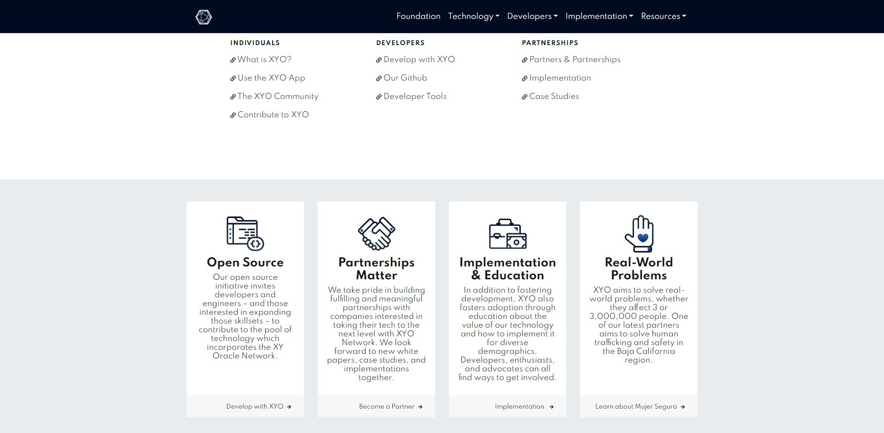Viewport: 884px width, 433px height.
Task: Click the XYO polyhedron logo
Action: 204,17
